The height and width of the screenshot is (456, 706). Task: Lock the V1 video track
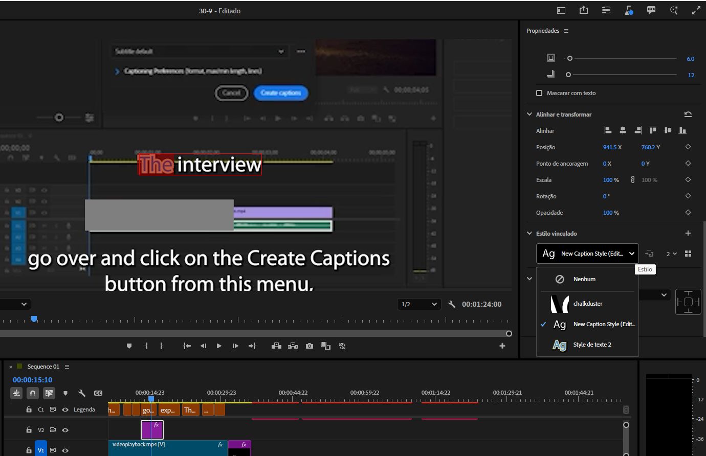point(29,450)
